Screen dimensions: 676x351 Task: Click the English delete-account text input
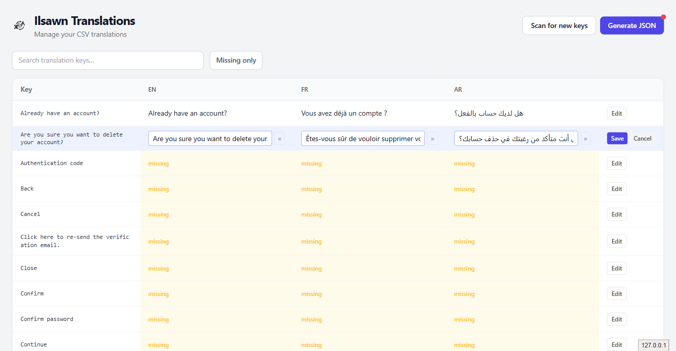[x=210, y=138]
